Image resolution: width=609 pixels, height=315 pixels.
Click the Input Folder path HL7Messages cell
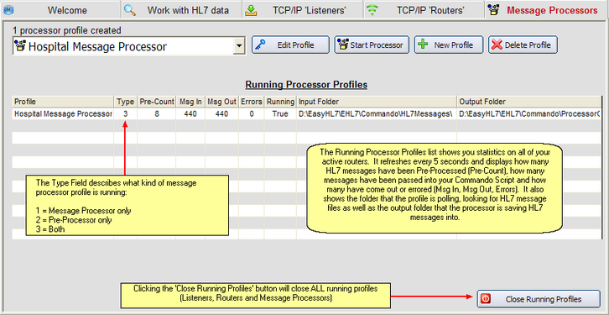pyautogui.click(x=377, y=114)
